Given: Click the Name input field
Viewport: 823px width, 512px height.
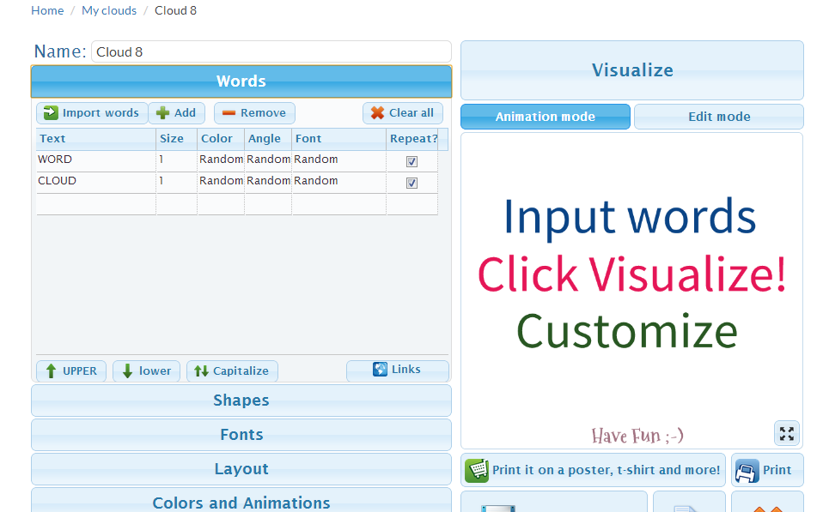Looking at the screenshot, I should click(x=271, y=51).
